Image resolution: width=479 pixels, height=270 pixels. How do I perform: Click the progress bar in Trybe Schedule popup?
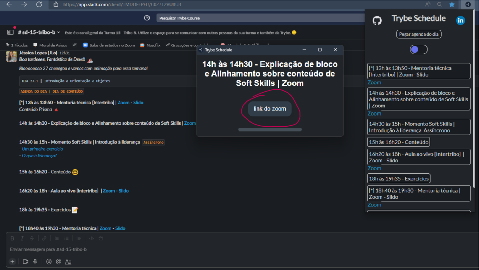[270, 129]
